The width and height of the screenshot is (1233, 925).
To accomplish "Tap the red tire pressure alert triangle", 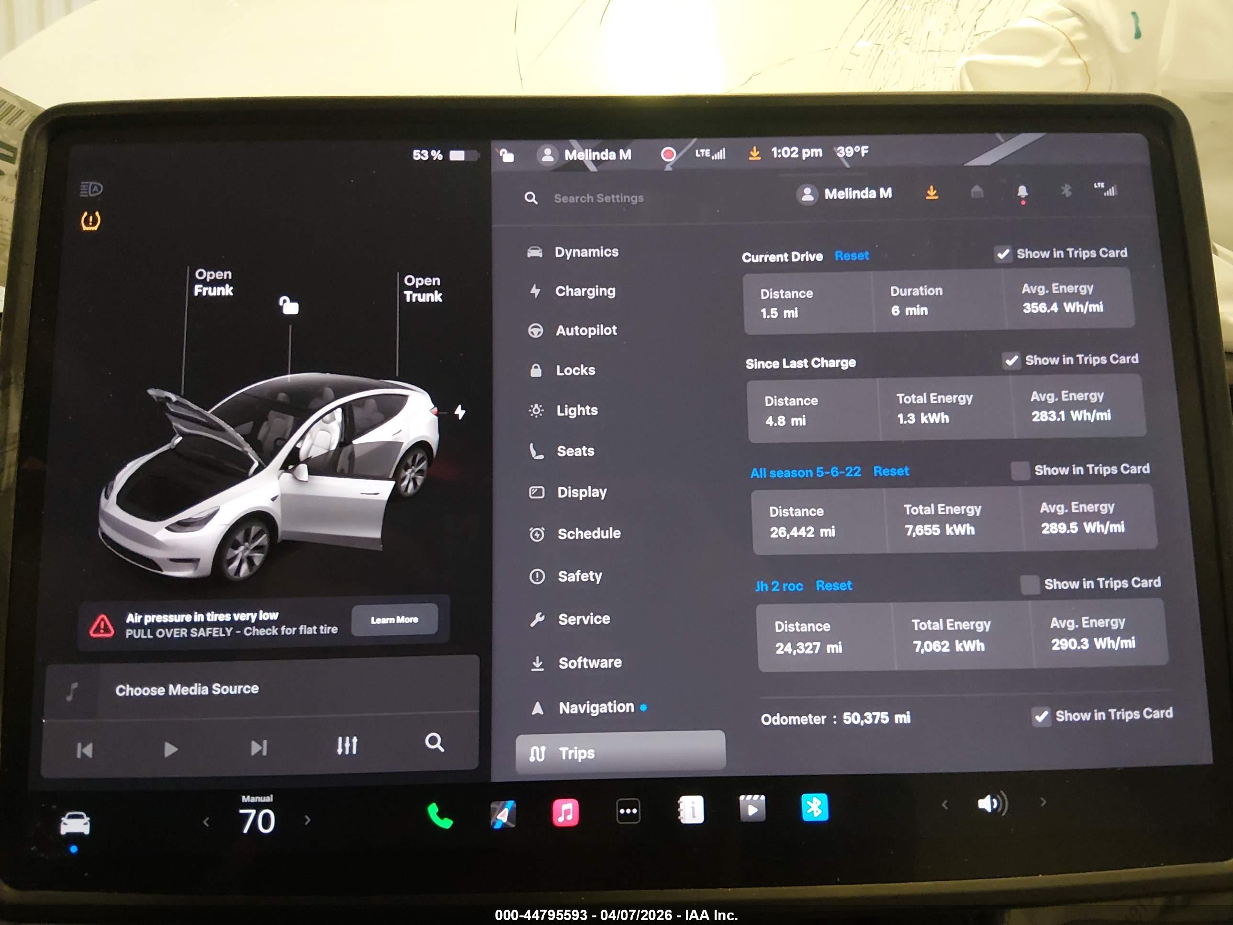I will coord(102,626).
